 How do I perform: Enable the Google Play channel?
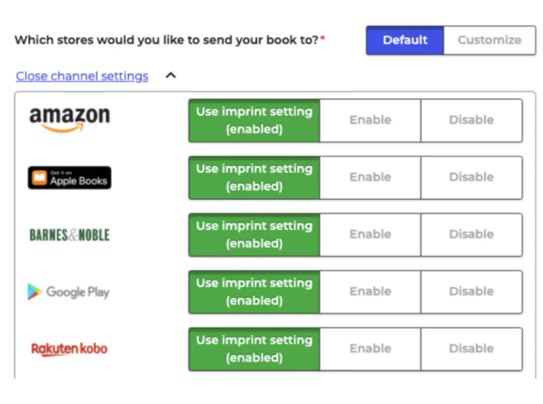[x=370, y=292]
